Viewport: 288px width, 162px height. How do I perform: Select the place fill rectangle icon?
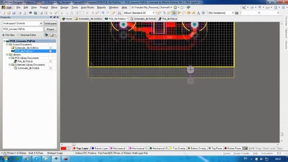pyautogui.click(x=189, y=13)
